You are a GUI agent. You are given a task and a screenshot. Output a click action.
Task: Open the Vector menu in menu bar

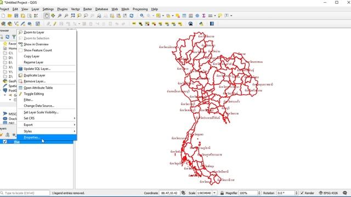75,9
